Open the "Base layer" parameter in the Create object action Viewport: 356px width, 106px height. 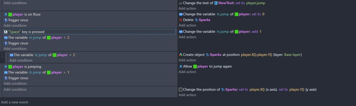(x=292, y=55)
